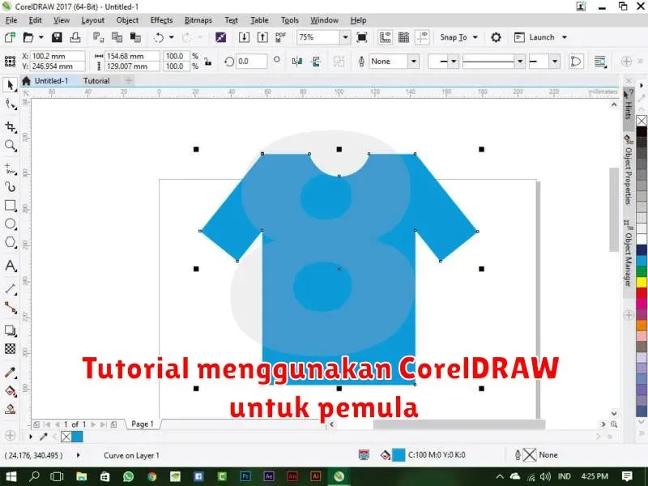
Task: Click the object width field
Action: (x=132, y=56)
